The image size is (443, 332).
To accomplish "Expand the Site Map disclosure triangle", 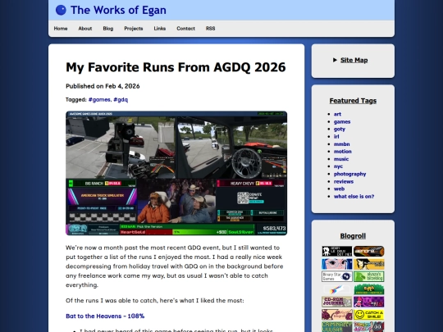I will coord(335,60).
